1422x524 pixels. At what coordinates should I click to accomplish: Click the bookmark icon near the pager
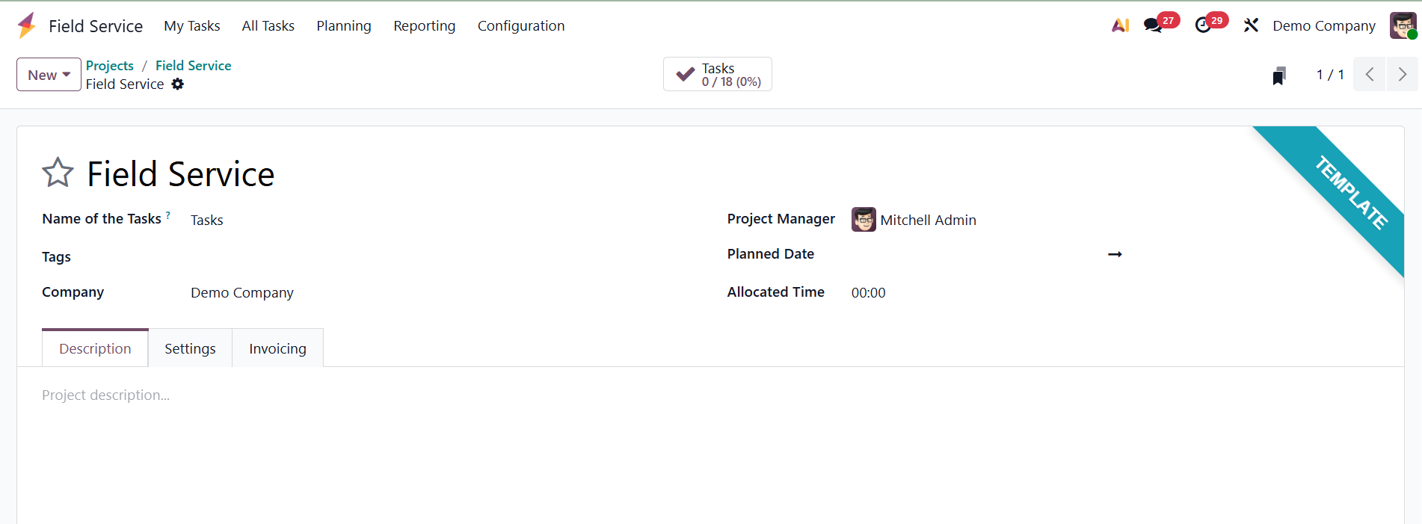(x=1279, y=75)
